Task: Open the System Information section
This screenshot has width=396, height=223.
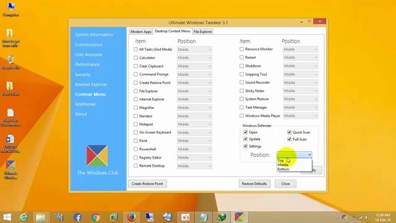Action: coord(94,35)
